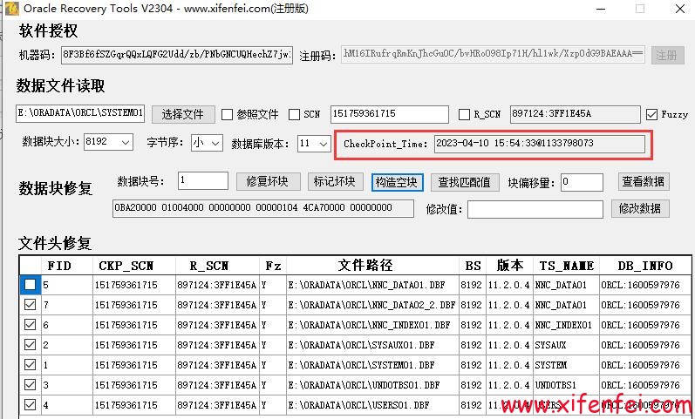Click the NNC_INDEX01 tablespace name cell
Viewport: 695px width, 419px height.
567,325
